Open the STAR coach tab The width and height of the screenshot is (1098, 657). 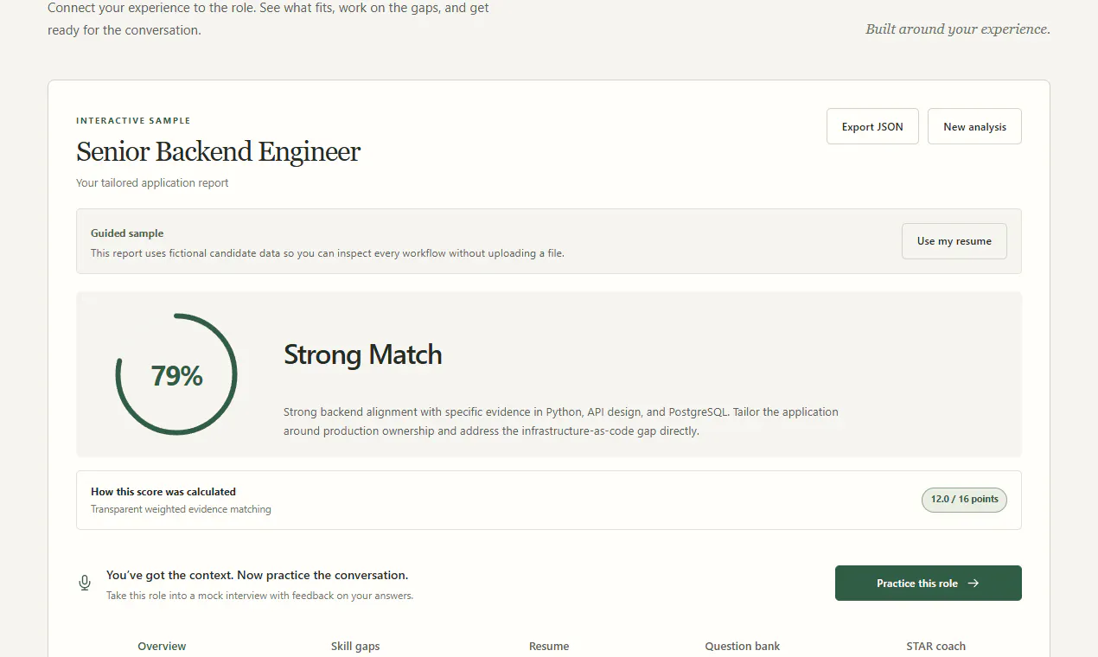[936, 646]
